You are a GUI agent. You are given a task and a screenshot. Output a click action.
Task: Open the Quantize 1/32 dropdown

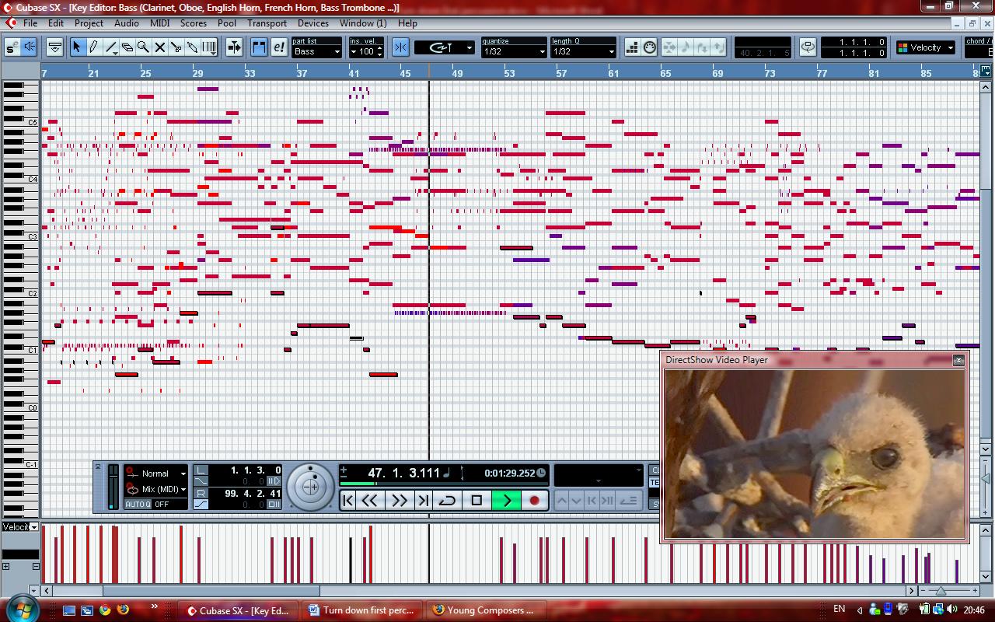[x=514, y=52]
